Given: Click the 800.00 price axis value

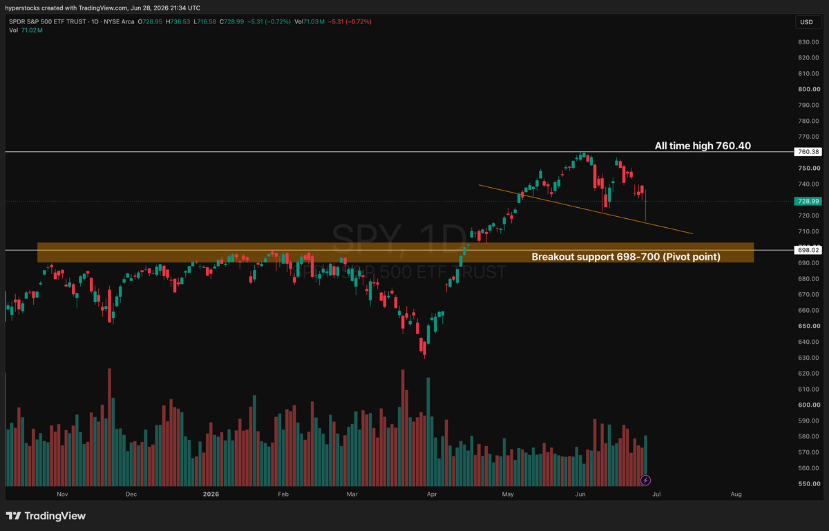Looking at the screenshot, I should point(808,89).
